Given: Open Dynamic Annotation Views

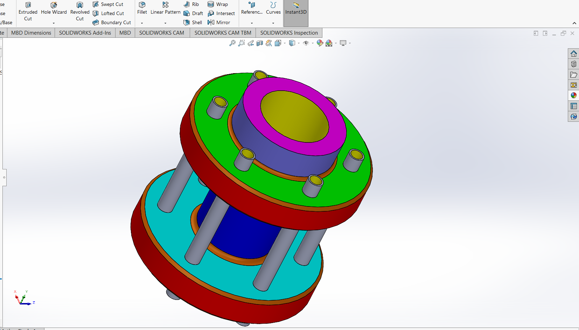Looking at the screenshot, I should [x=269, y=43].
